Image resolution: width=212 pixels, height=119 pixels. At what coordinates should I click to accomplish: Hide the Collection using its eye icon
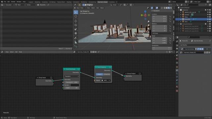pyautogui.click(x=208, y=10)
